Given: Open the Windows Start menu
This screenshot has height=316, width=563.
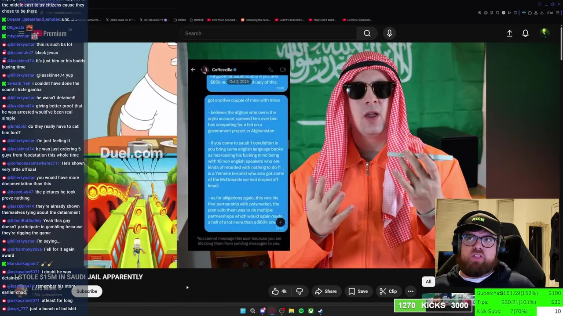Looking at the screenshot, I should tap(243, 311).
